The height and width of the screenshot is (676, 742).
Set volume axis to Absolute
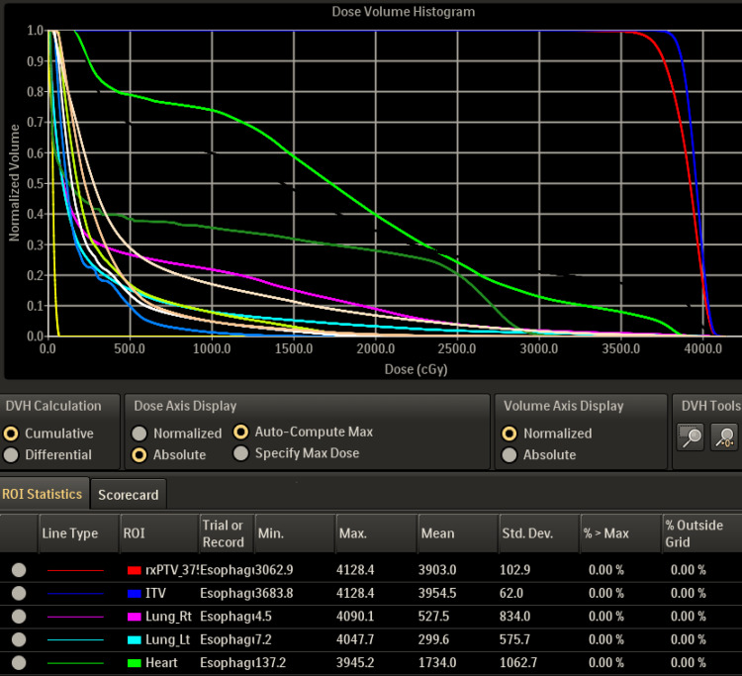[510, 455]
